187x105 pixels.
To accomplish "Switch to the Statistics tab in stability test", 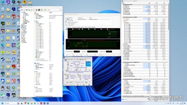I will click(93, 27).
